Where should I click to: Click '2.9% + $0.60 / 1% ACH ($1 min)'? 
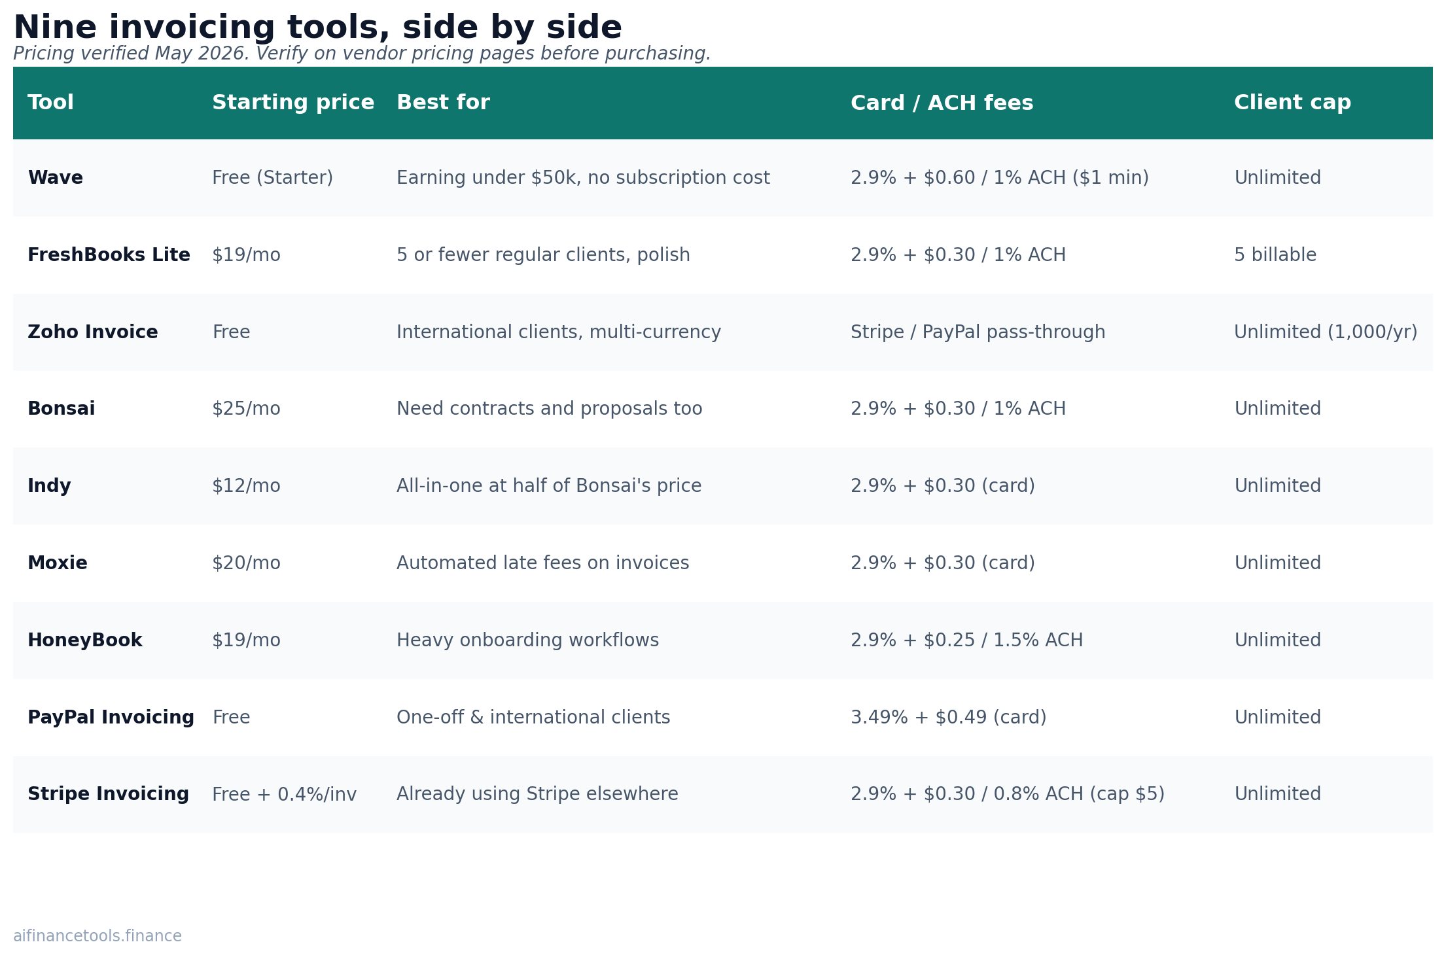click(x=1000, y=178)
